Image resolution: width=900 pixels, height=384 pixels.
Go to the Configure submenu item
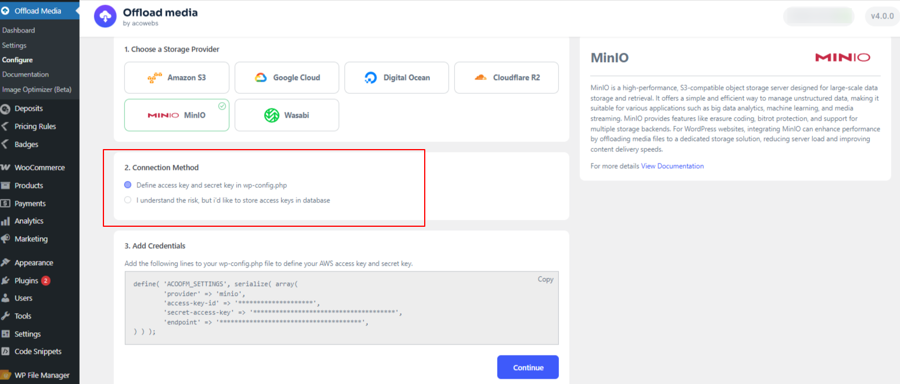17,60
